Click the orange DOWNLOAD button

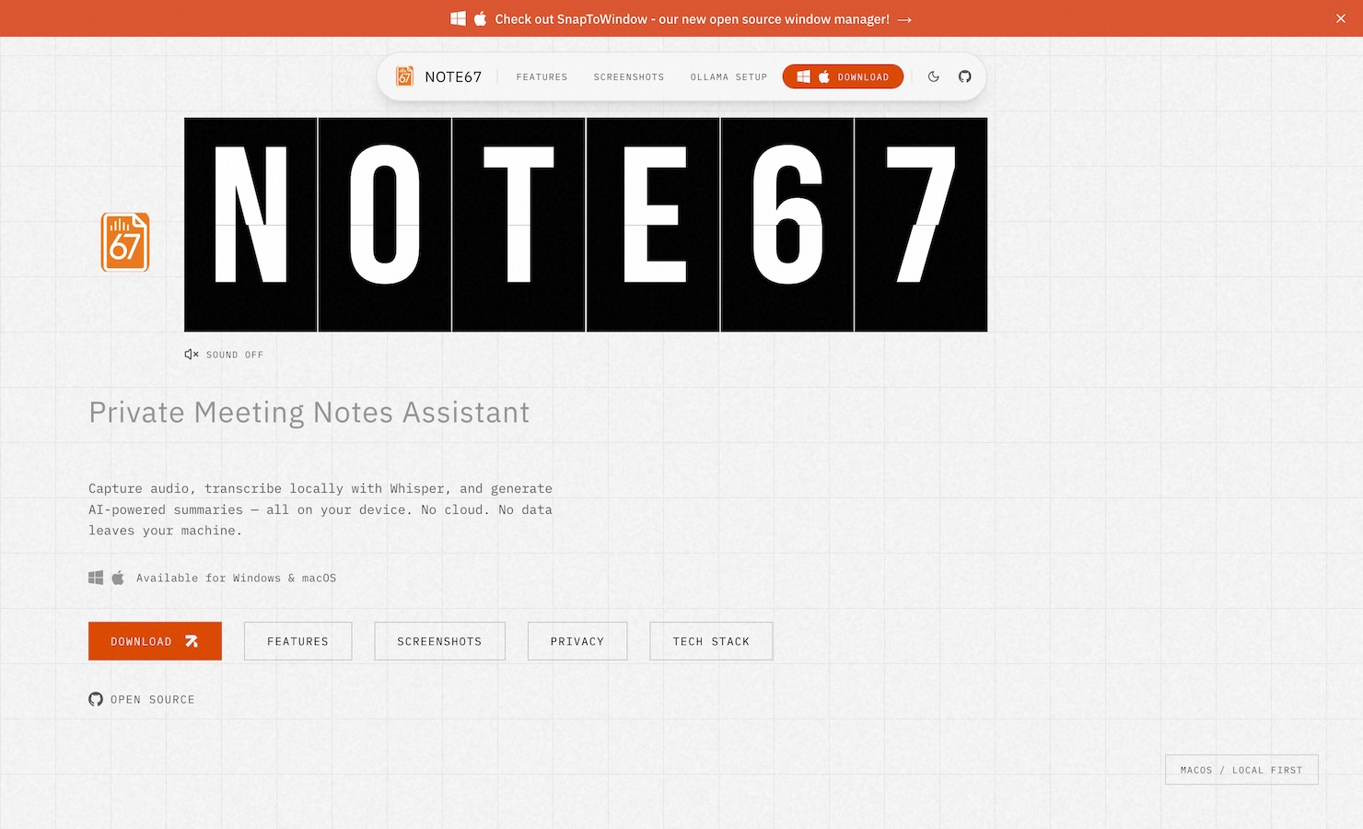coord(155,640)
